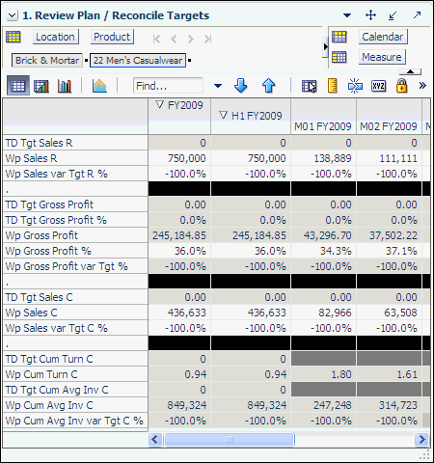Screen dimensions: 434x463
Task: Open the view options dropdown arrow in title bar
Action: (x=347, y=15)
